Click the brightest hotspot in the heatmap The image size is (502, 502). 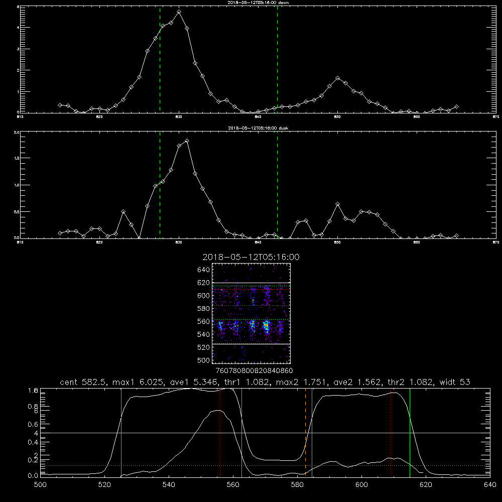point(266,326)
